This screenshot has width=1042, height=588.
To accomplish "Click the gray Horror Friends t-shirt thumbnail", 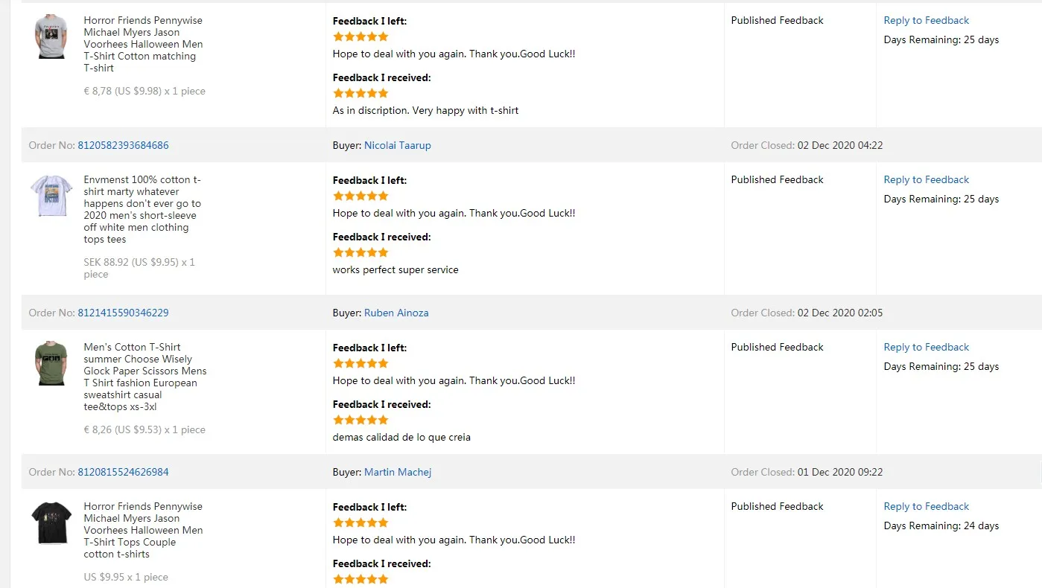I will (51, 36).
